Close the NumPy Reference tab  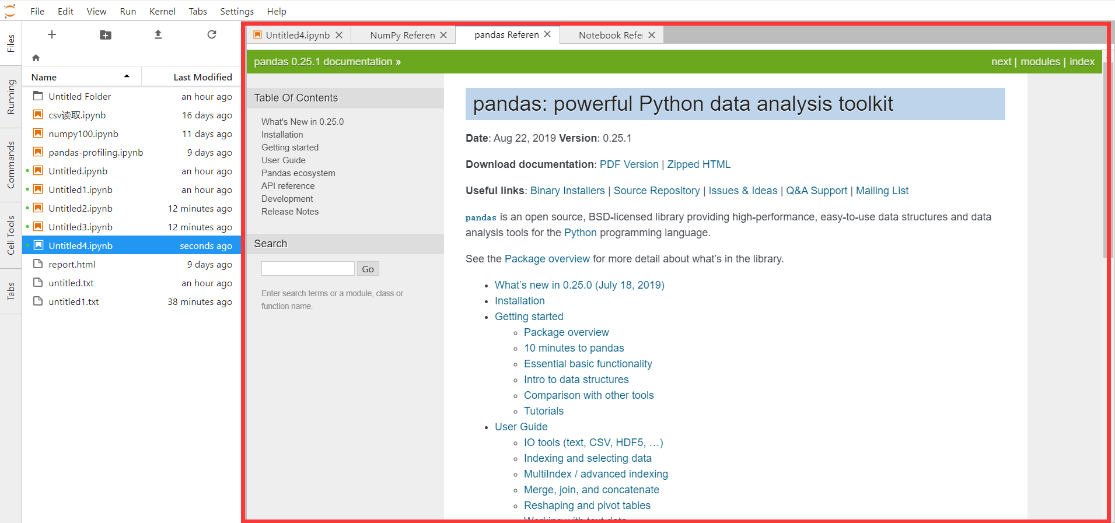coord(443,35)
